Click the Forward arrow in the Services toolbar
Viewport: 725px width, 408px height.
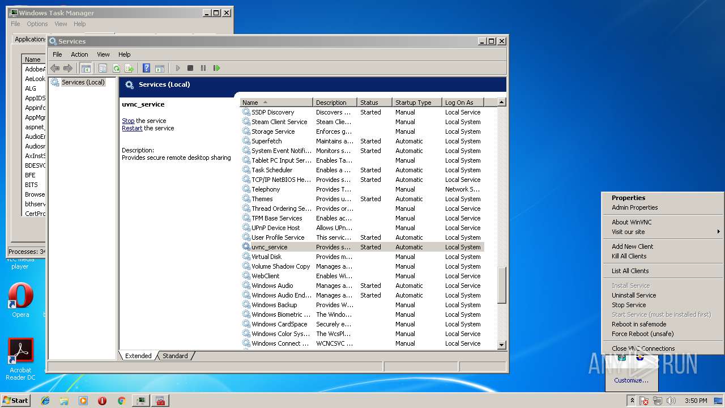pyautogui.click(x=68, y=68)
